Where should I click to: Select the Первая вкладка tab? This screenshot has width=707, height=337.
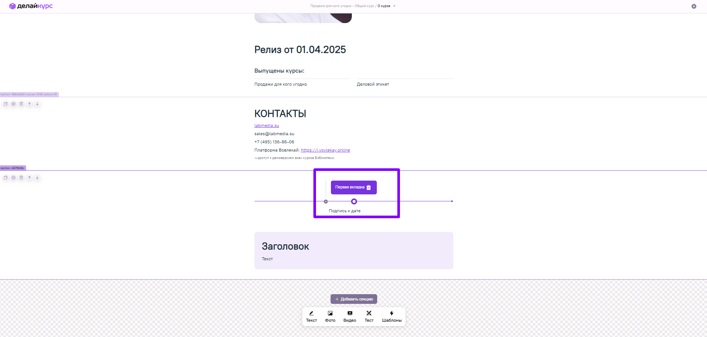[349, 187]
